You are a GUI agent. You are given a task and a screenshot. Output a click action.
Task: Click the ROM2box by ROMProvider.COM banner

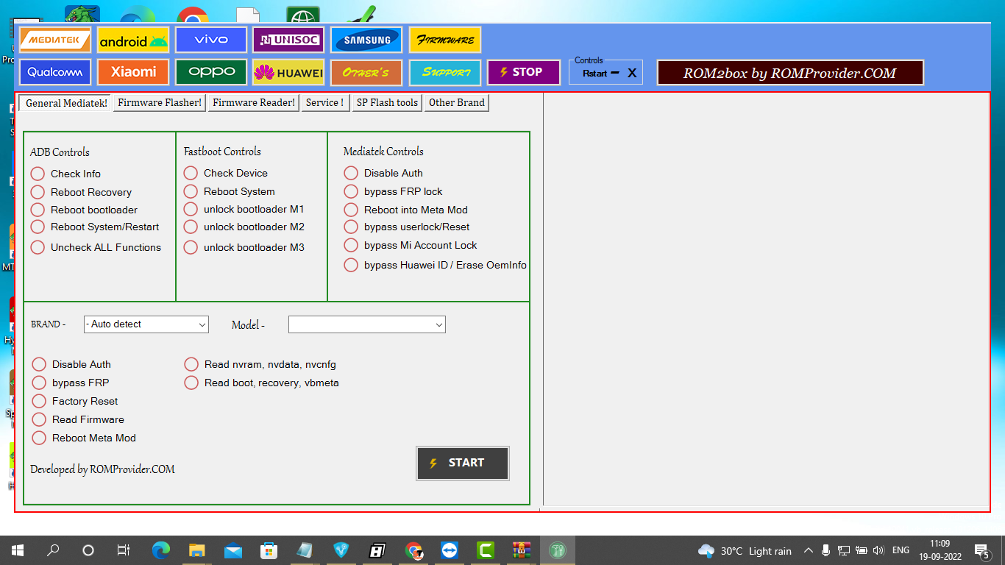[789, 73]
